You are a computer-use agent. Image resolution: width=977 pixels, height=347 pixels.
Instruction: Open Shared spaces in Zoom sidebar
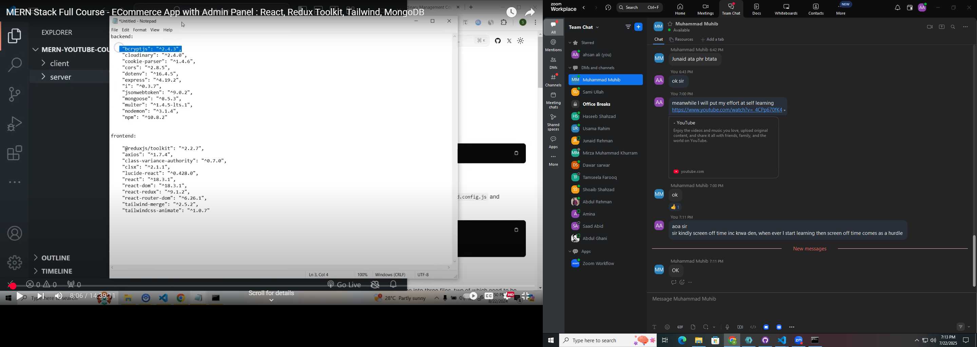point(553,123)
